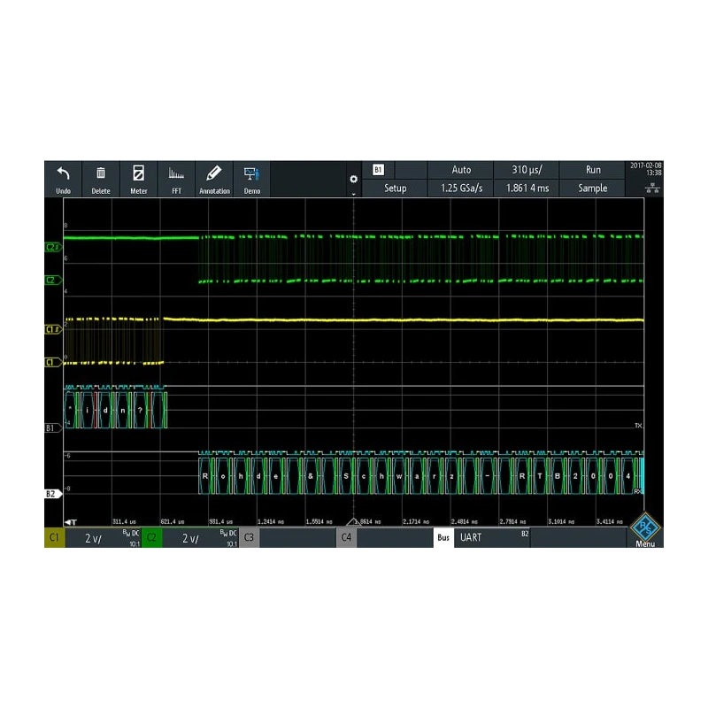Select the B2 bus marker
The height and width of the screenshot is (708, 708).
pos(53,494)
